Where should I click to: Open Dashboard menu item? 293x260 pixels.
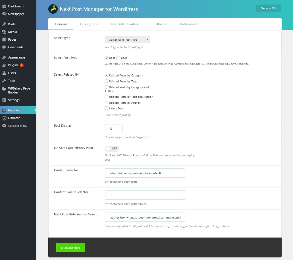tap(18, 6)
